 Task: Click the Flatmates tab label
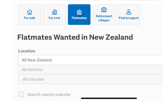point(79,18)
